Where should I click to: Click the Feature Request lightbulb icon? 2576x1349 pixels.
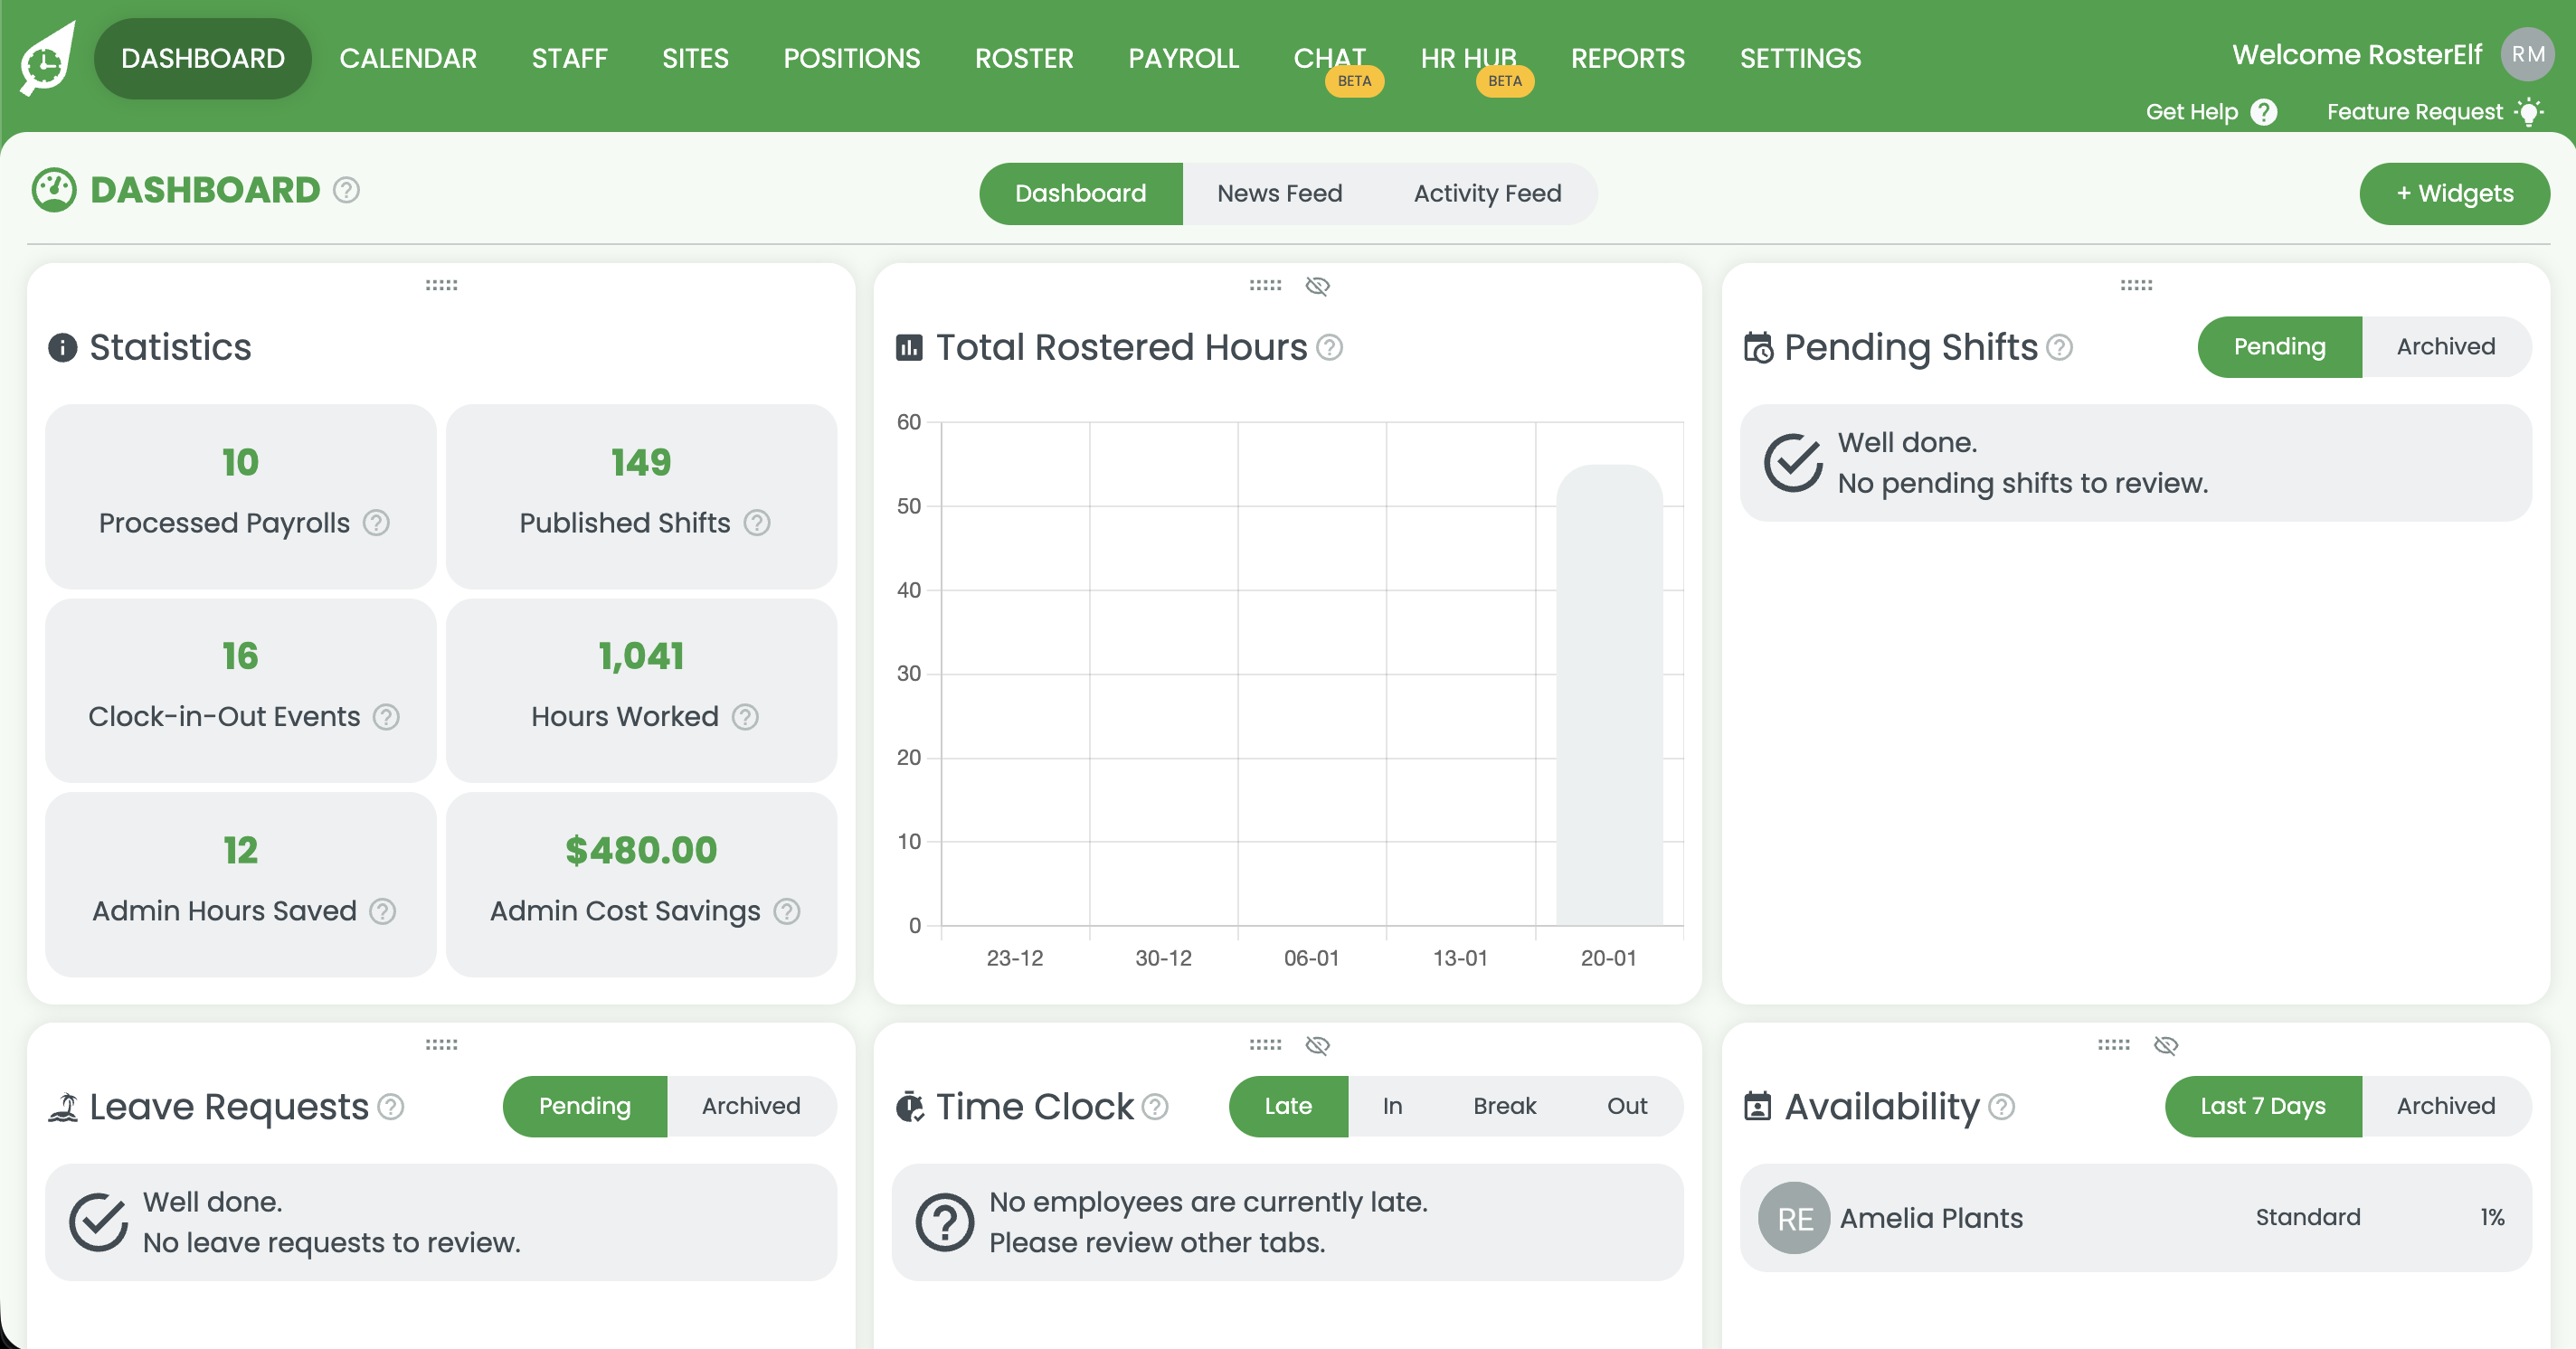pos(2528,112)
